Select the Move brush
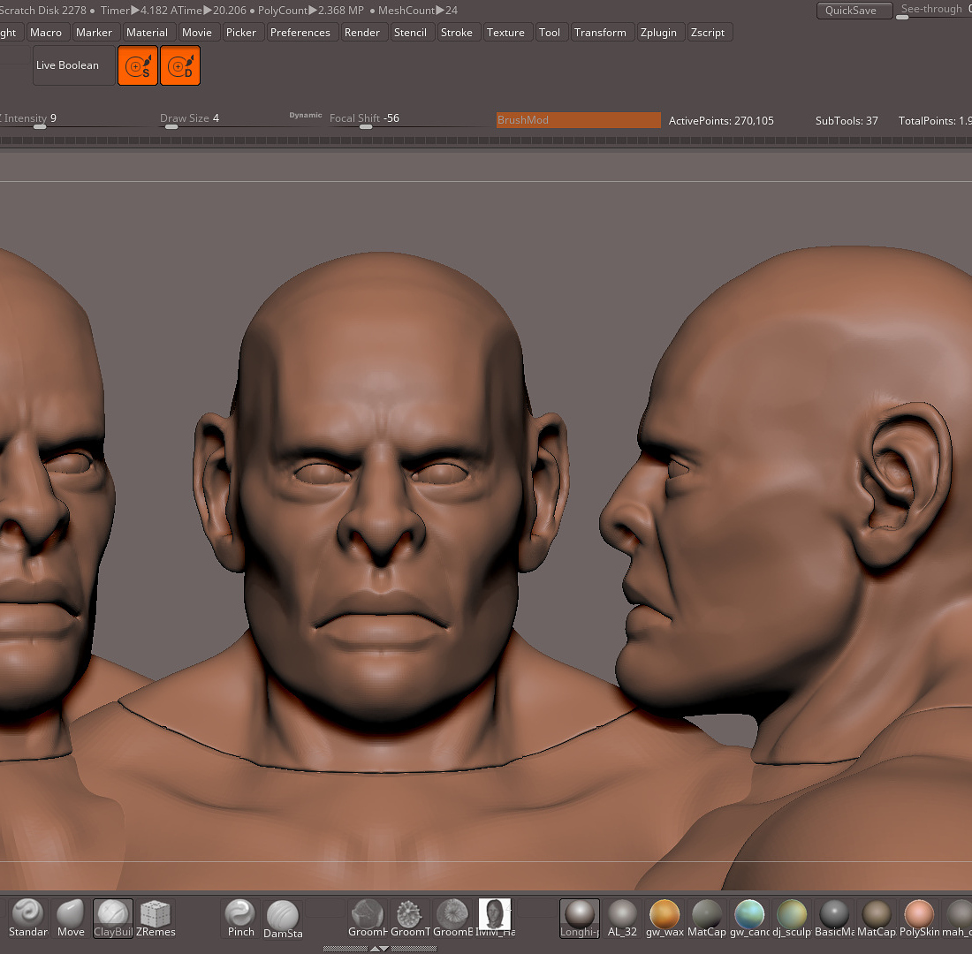 click(x=71, y=918)
